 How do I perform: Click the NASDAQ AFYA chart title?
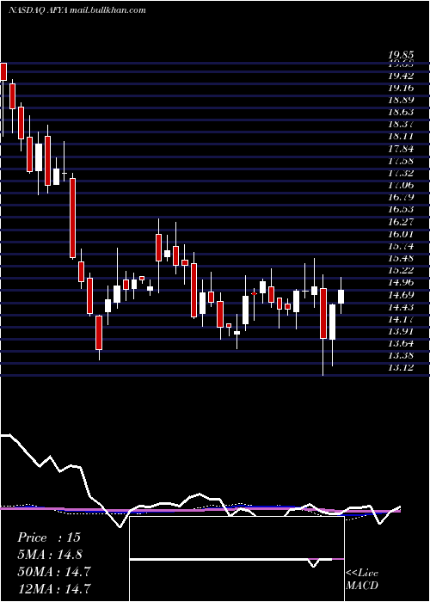pos(38,10)
